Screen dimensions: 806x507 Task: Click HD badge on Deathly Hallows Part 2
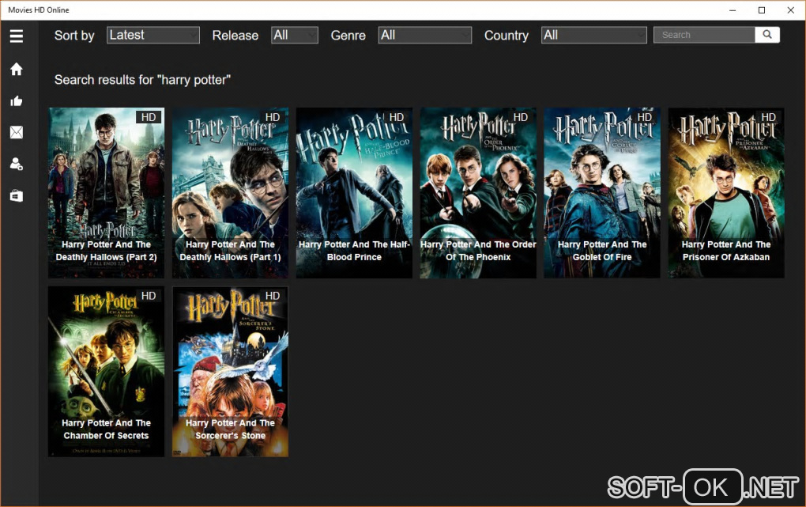(x=149, y=117)
